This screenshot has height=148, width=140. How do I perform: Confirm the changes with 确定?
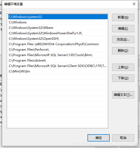pos(99,138)
